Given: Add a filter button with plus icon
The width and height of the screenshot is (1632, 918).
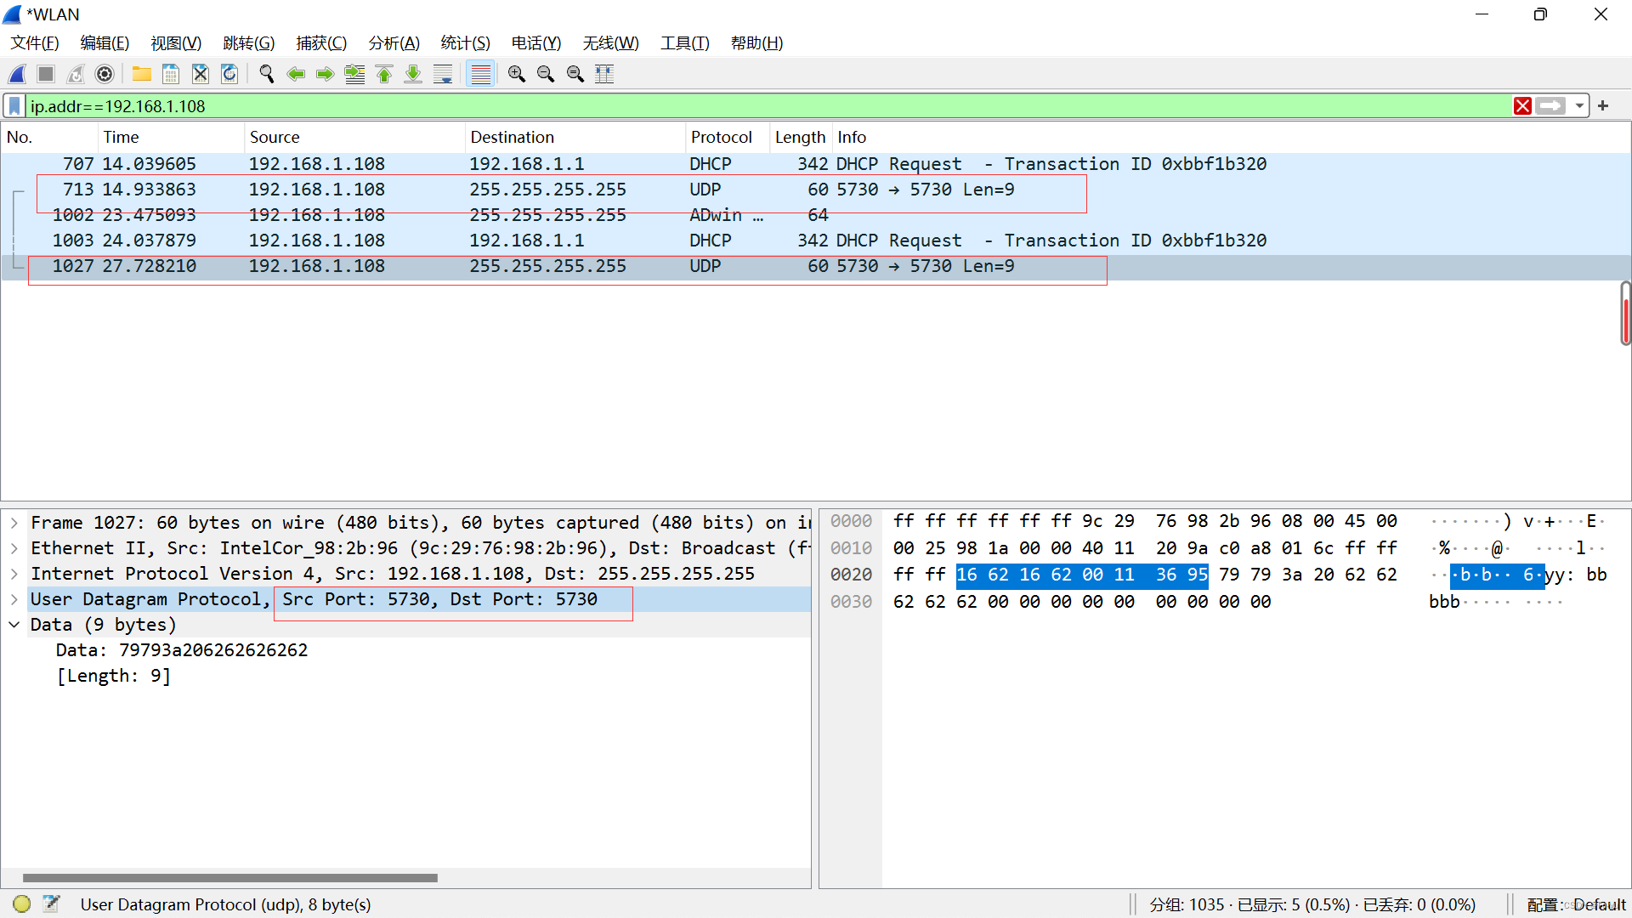Looking at the screenshot, I should [1603, 106].
